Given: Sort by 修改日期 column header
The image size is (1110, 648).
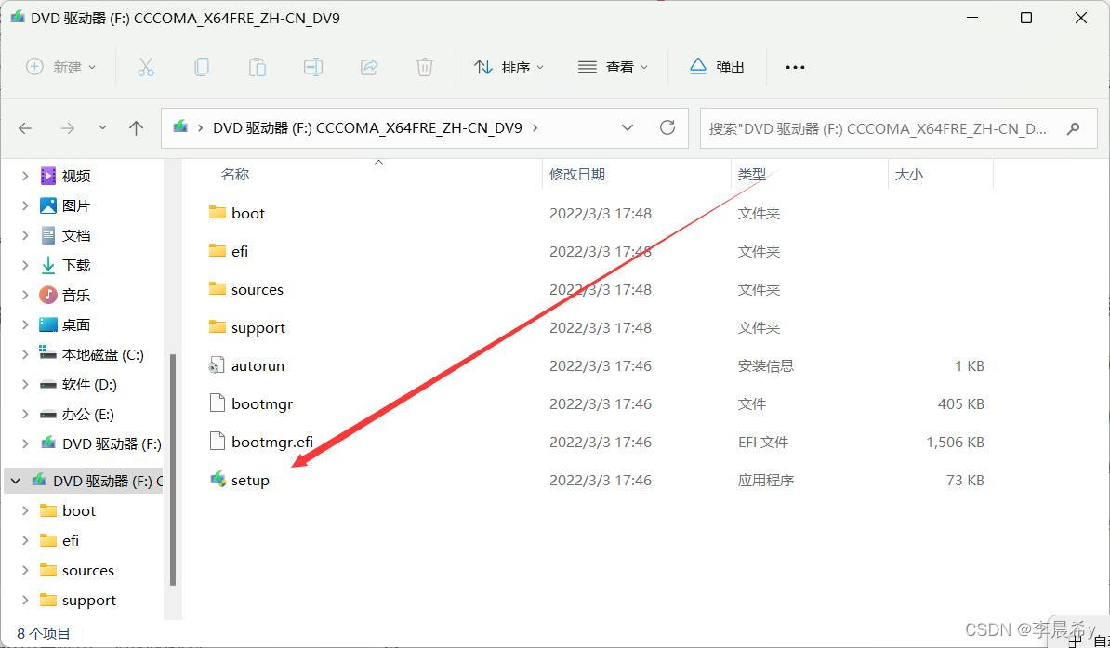Looking at the screenshot, I should [x=577, y=174].
